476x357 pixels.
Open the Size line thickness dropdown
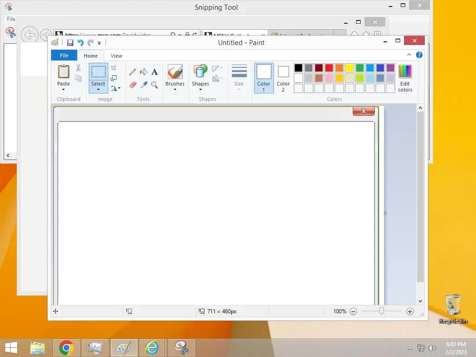click(239, 78)
